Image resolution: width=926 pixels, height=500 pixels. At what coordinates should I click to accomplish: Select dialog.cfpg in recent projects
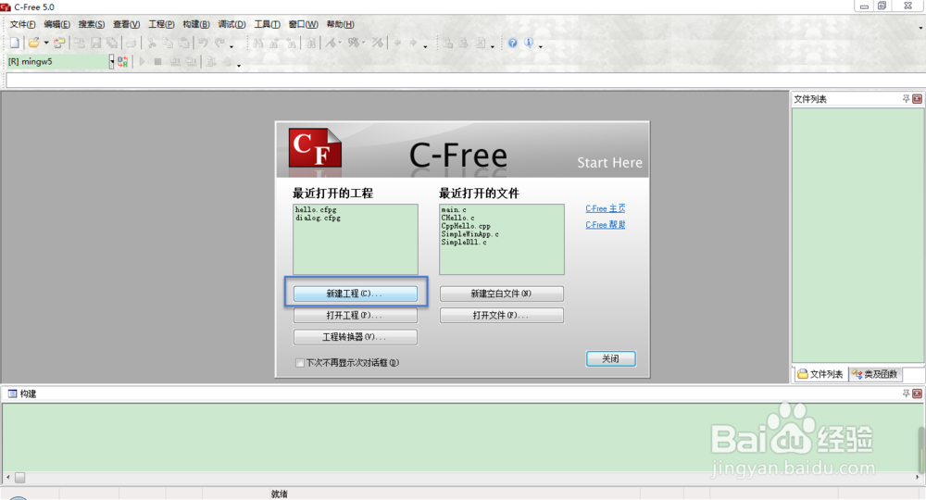319,218
